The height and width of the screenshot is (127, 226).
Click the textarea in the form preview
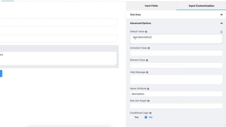click(x=58, y=58)
